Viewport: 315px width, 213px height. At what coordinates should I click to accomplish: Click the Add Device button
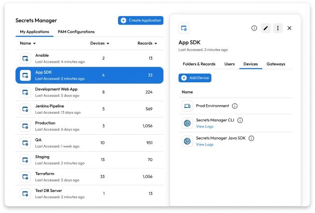point(195,78)
